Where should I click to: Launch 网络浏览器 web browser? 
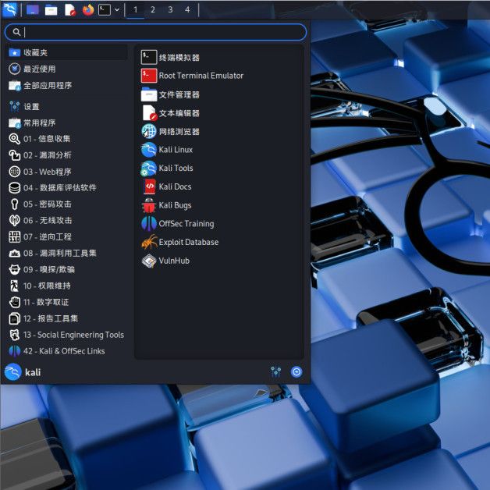click(220, 131)
